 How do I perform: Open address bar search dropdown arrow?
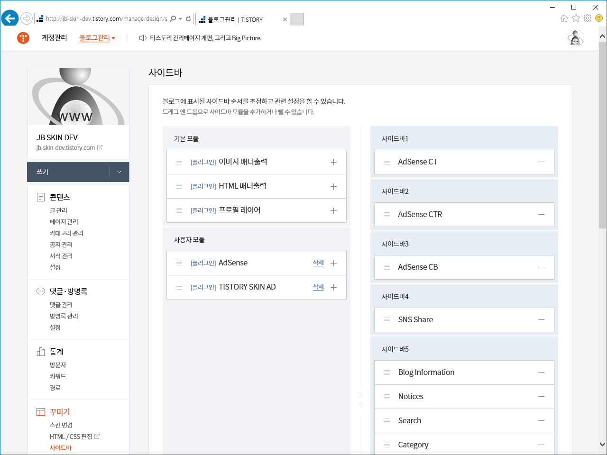[x=181, y=19]
